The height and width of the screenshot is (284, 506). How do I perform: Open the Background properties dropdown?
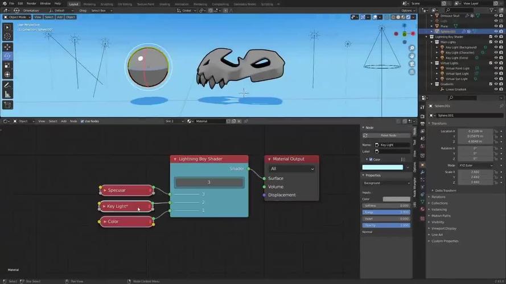386,183
